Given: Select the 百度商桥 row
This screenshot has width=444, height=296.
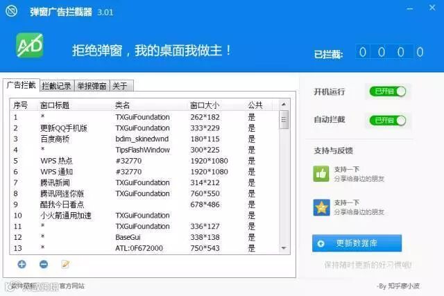Looking at the screenshot, I should tap(144, 139).
